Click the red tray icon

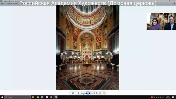tap(152, 97)
